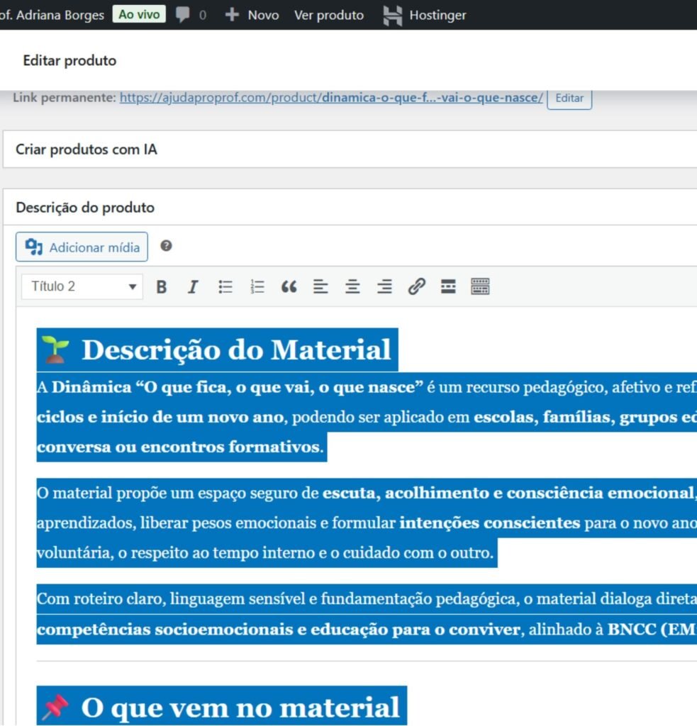This screenshot has width=697, height=726.
Task: Toggle the editor toolbar (kitchen sink)
Action: point(480,287)
